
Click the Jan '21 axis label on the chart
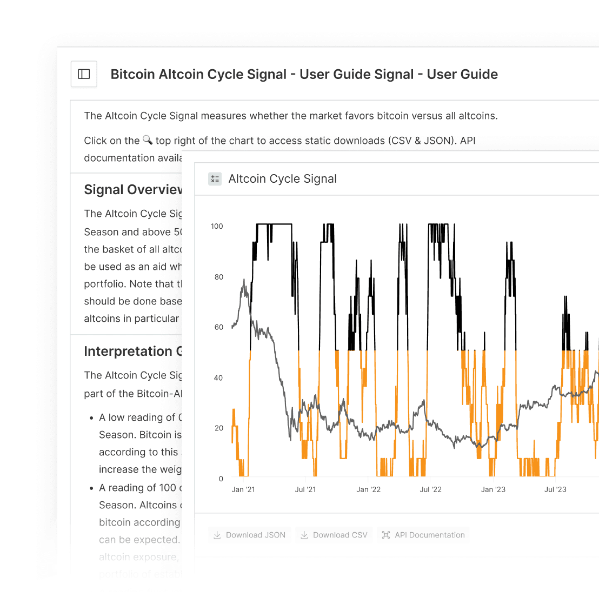click(243, 488)
